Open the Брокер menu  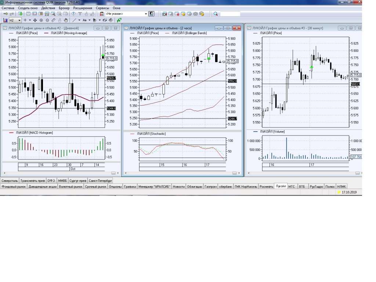(x=64, y=8)
